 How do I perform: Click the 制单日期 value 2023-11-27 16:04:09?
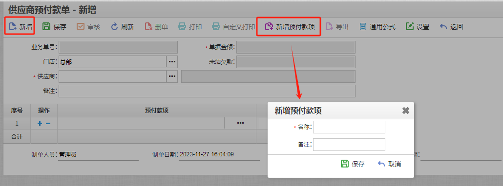coord(207,154)
